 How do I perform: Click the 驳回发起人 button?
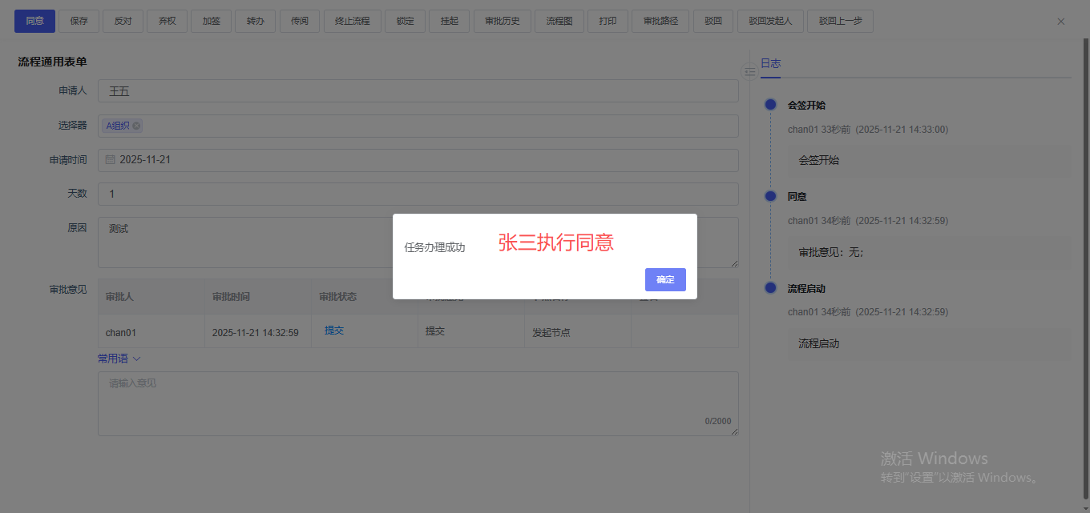tap(769, 21)
